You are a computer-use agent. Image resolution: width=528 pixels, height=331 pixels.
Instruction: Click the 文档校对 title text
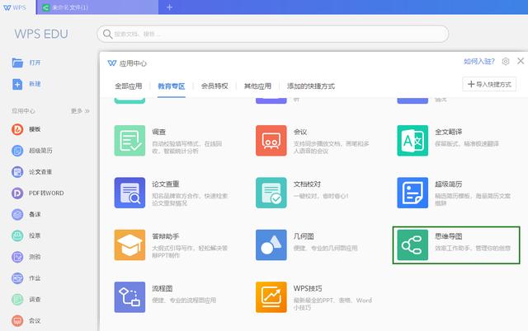click(x=307, y=184)
